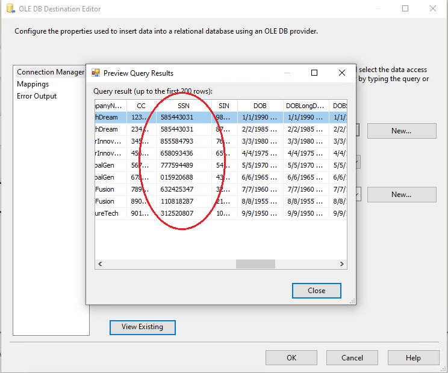Click the Preview Query Results window icon
The height and width of the screenshot is (373, 448).
(96, 73)
